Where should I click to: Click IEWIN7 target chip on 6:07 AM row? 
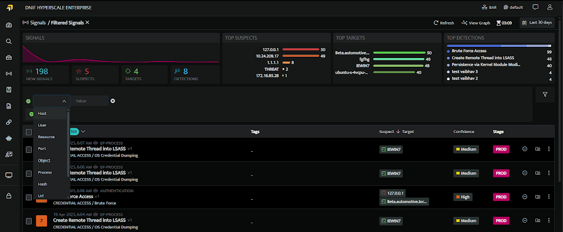391,149
